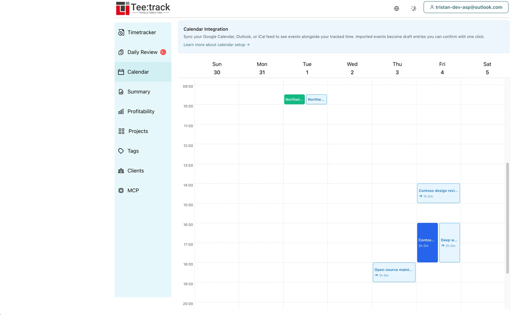518x315 pixels.
Task: Click link icon in Deep w... event
Action: (443, 246)
